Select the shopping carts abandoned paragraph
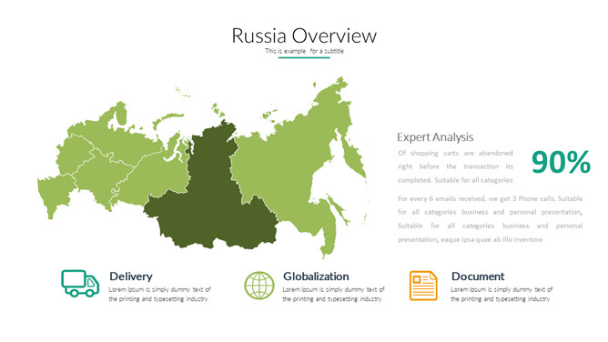Image resolution: width=608 pixels, height=342 pixels. tap(455, 166)
